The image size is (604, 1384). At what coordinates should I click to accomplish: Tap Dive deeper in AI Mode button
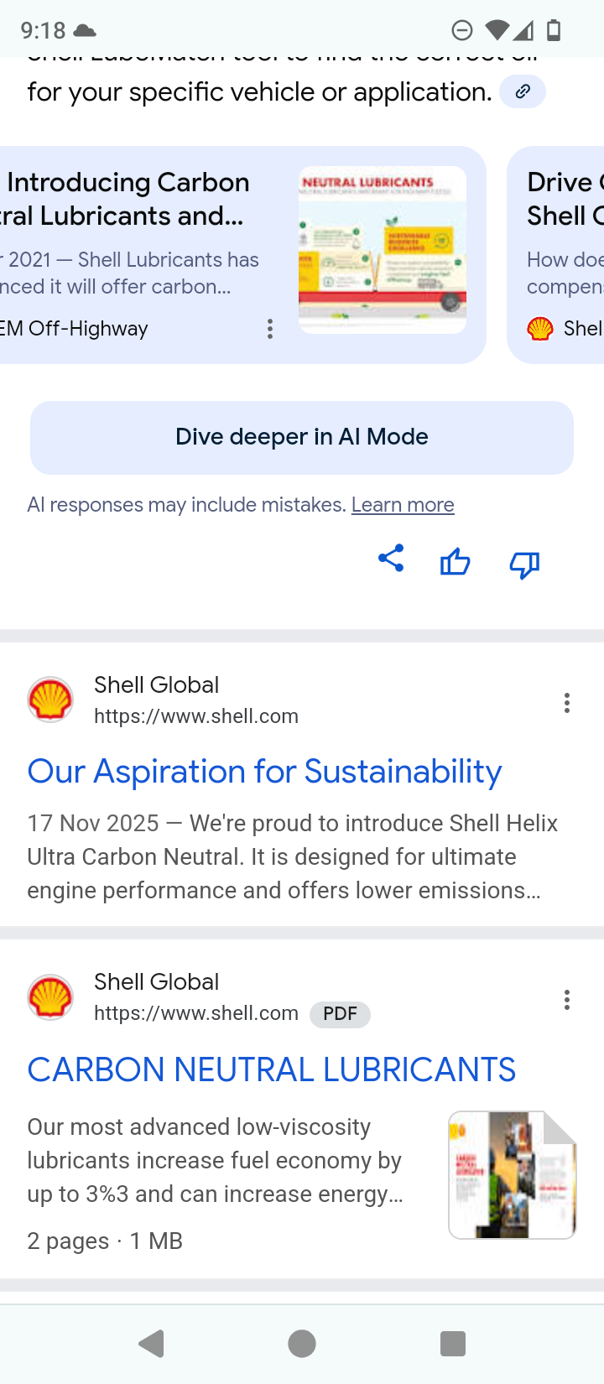coord(302,437)
